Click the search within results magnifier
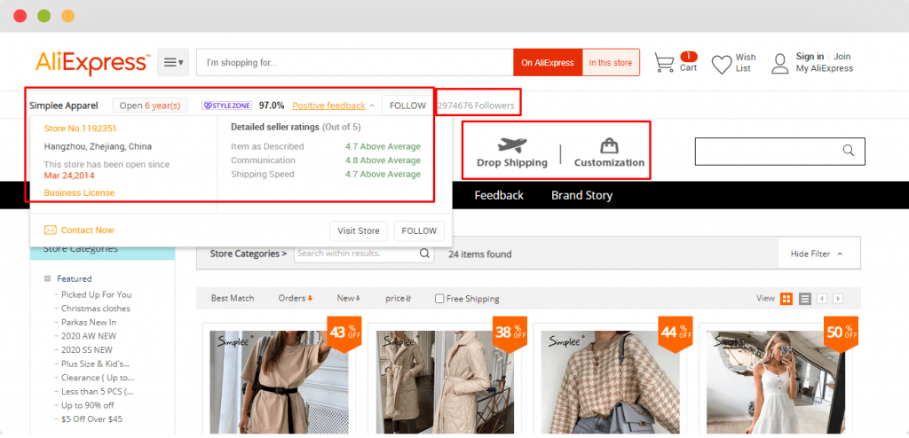Screen dimensions: 909x438 point(424,254)
